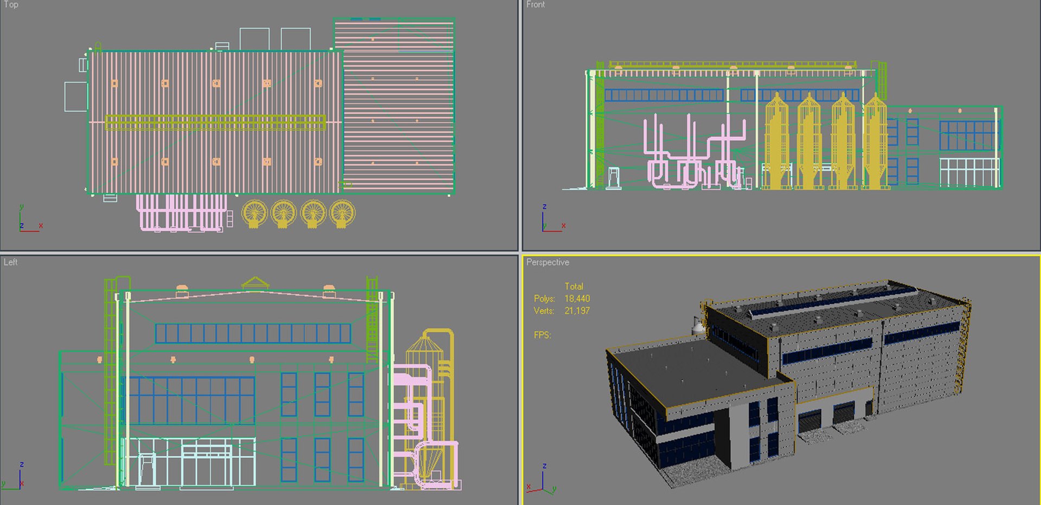Select the pink pipe assembly in Front viewport
The width and height of the screenshot is (1041, 505).
(x=695, y=152)
